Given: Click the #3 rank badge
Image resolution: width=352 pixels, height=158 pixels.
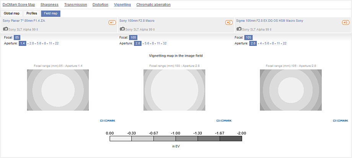Looking at the screenshot, I should 345,23.
